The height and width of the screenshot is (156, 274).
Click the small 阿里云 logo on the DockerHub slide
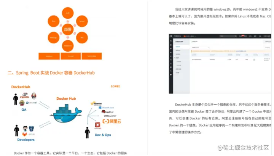click(116, 86)
